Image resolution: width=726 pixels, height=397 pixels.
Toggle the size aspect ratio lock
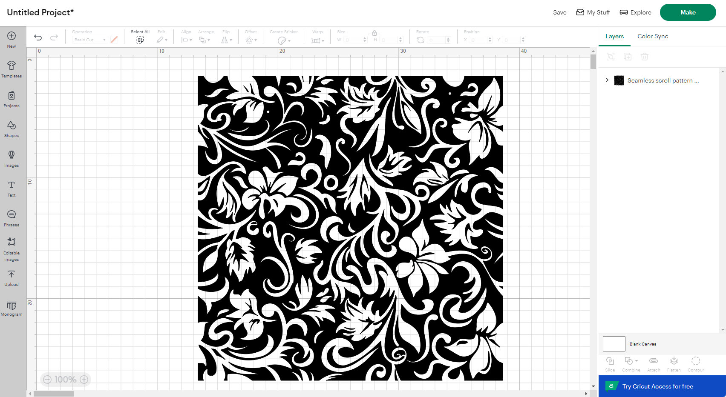(x=375, y=33)
